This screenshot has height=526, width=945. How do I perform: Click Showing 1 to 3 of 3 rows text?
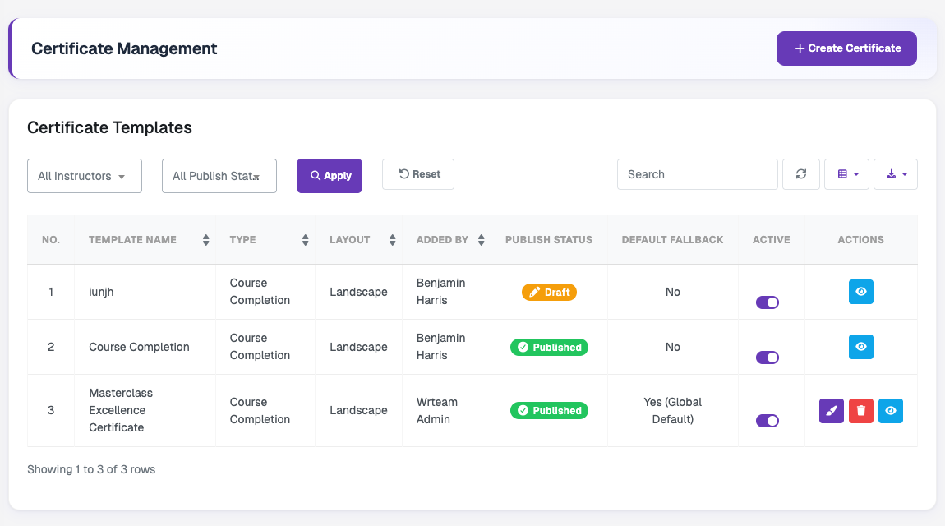click(x=91, y=469)
